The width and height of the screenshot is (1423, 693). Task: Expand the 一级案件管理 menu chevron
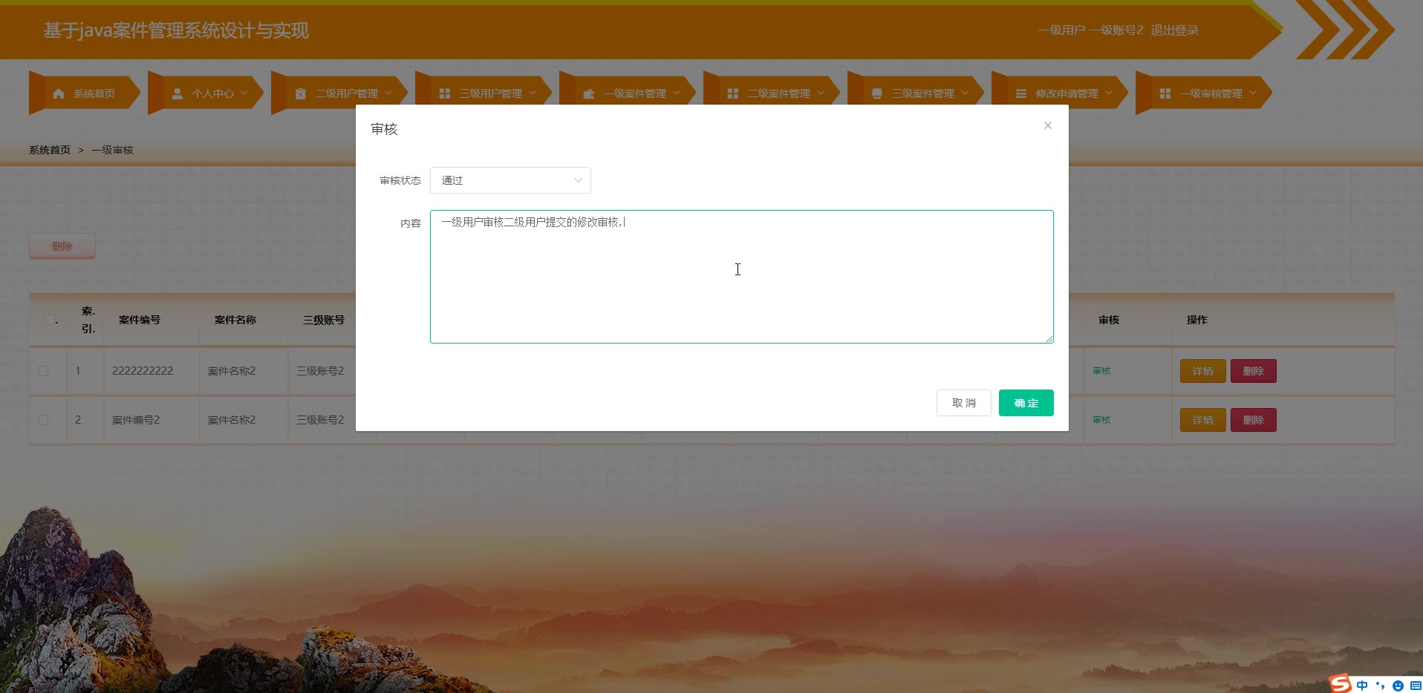[x=677, y=93]
